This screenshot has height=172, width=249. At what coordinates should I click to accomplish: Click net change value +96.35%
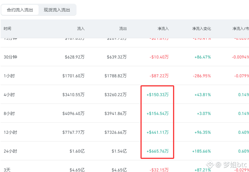pos(203,132)
